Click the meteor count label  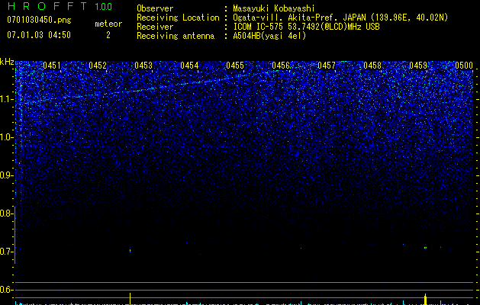coord(108,24)
